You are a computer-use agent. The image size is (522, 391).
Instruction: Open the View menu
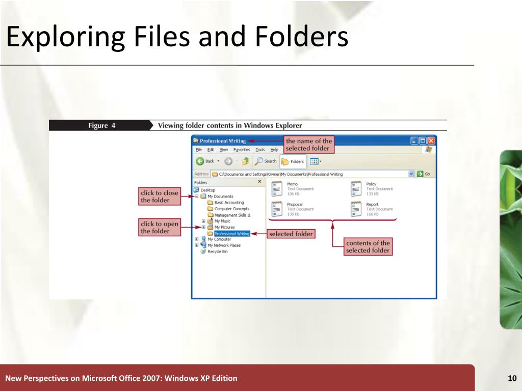click(x=224, y=150)
